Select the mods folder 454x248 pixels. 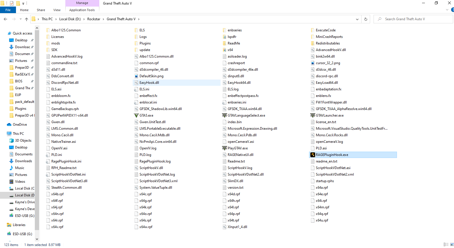coord(56,43)
